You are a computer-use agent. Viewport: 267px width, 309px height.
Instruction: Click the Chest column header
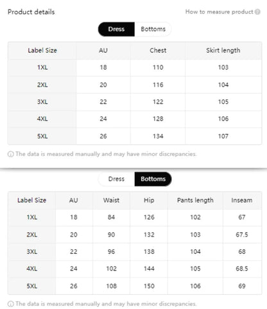[x=158, y=51]
